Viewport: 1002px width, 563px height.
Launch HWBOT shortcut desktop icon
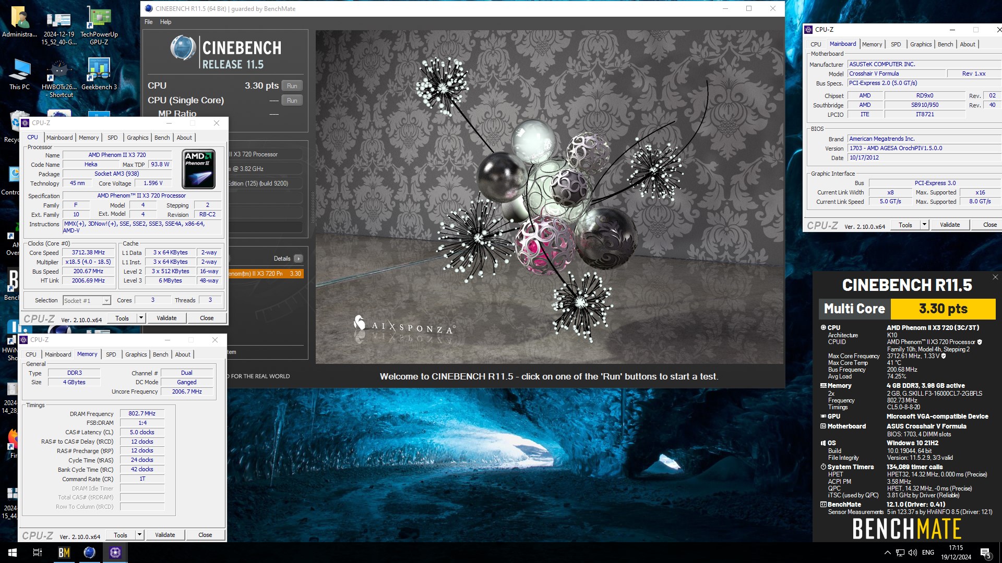click(58, 78)
